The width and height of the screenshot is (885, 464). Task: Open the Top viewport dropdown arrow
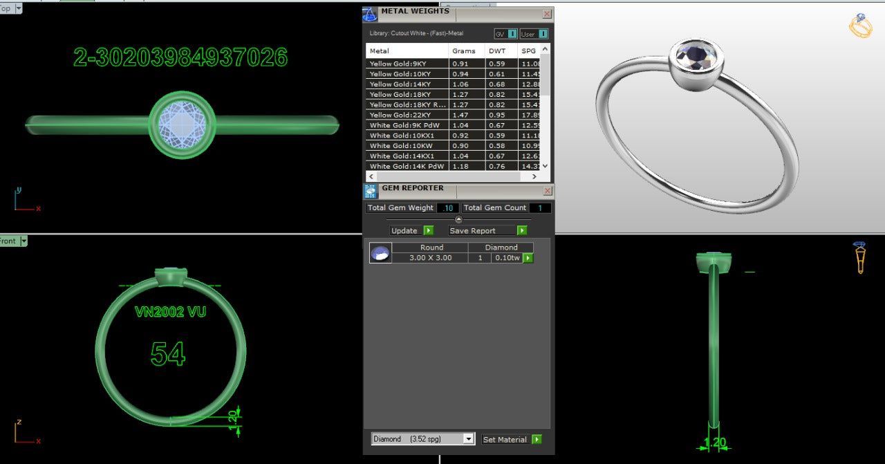(x=18, y=8)
